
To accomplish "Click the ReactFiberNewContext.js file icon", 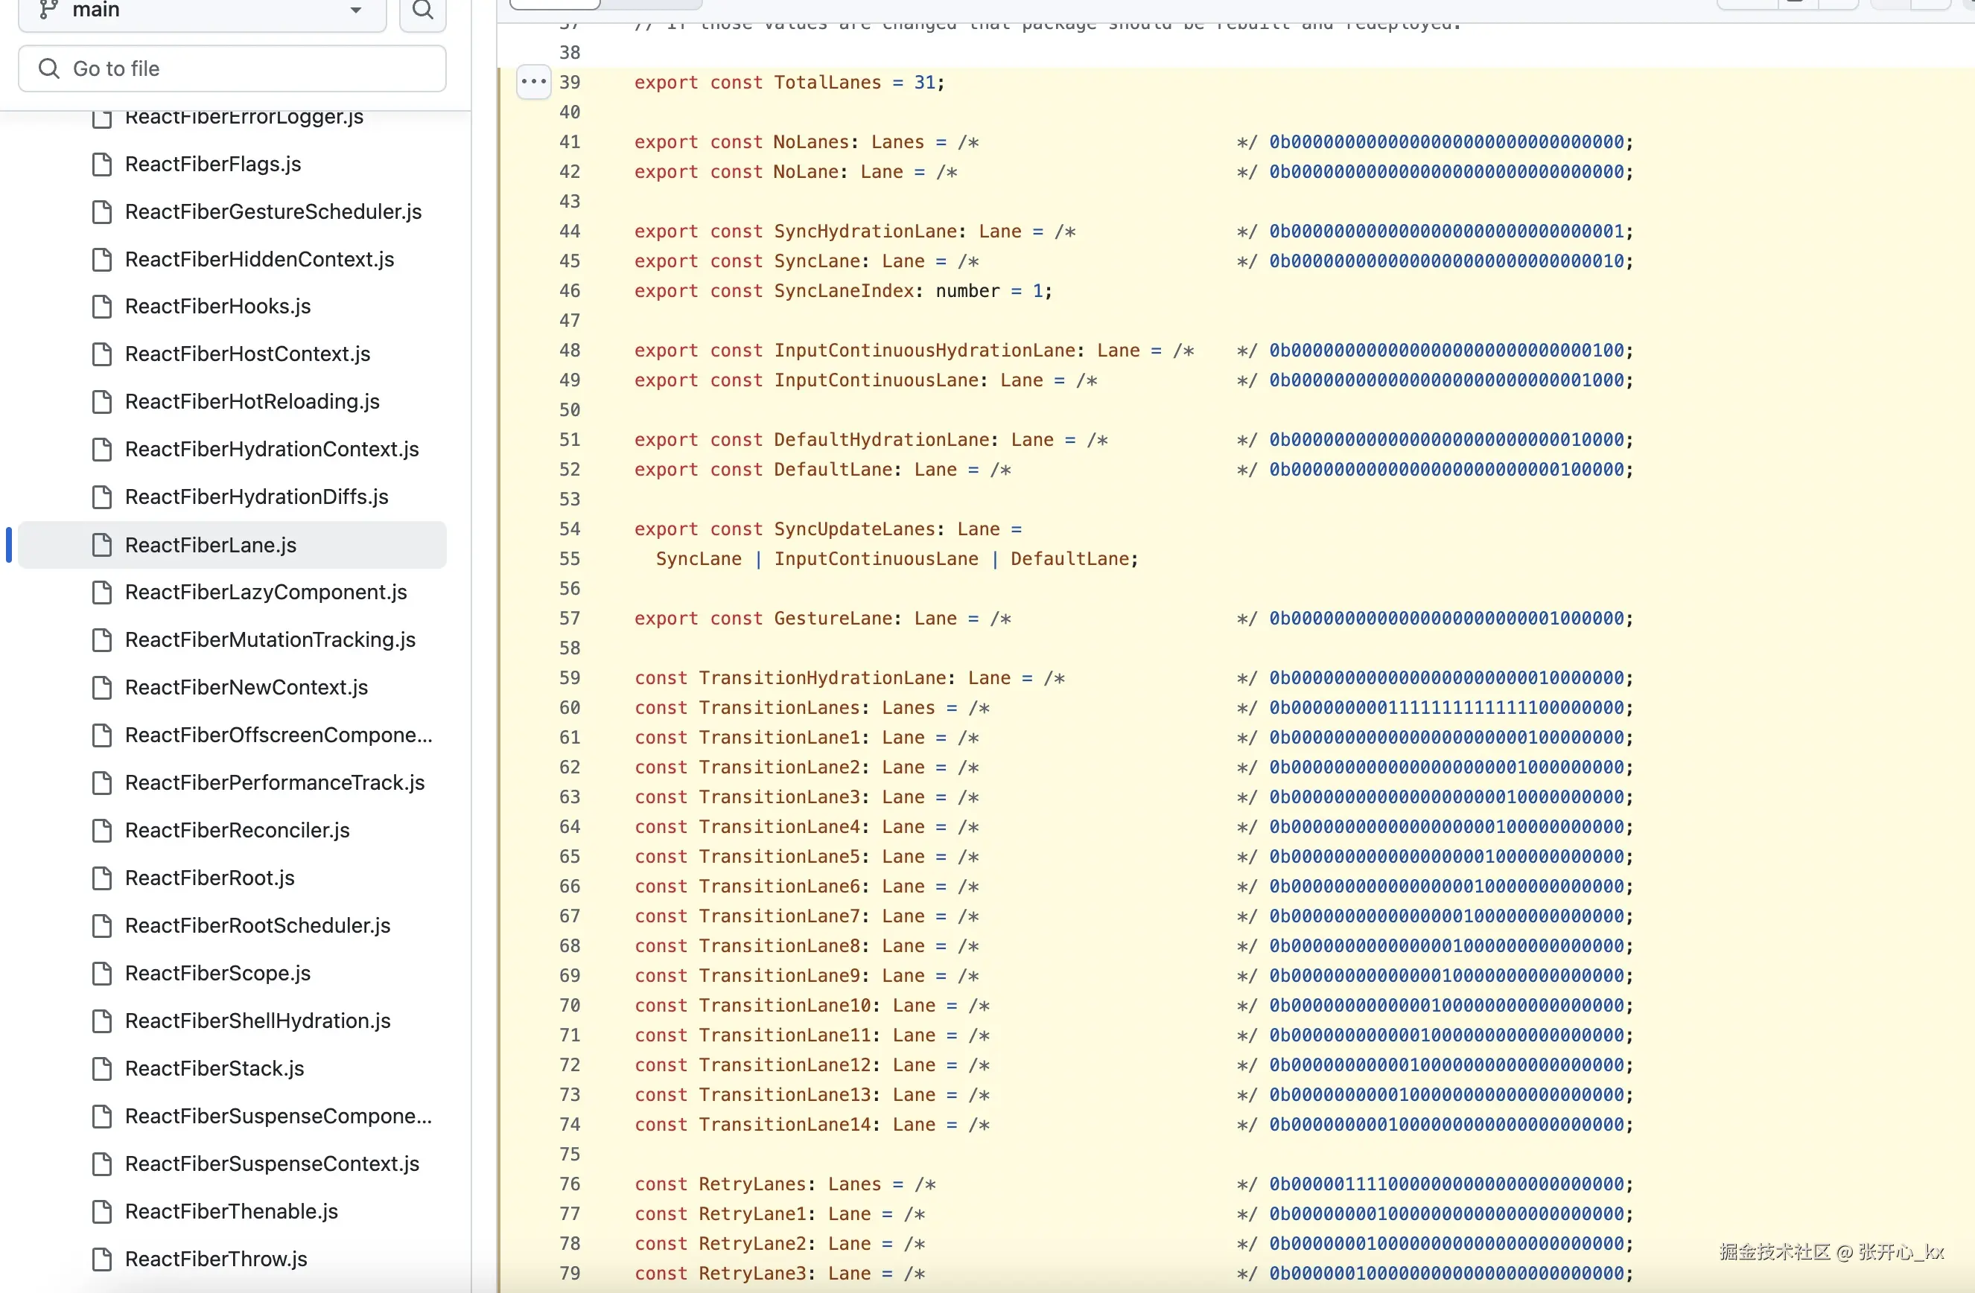I will (x=102, y=688).
